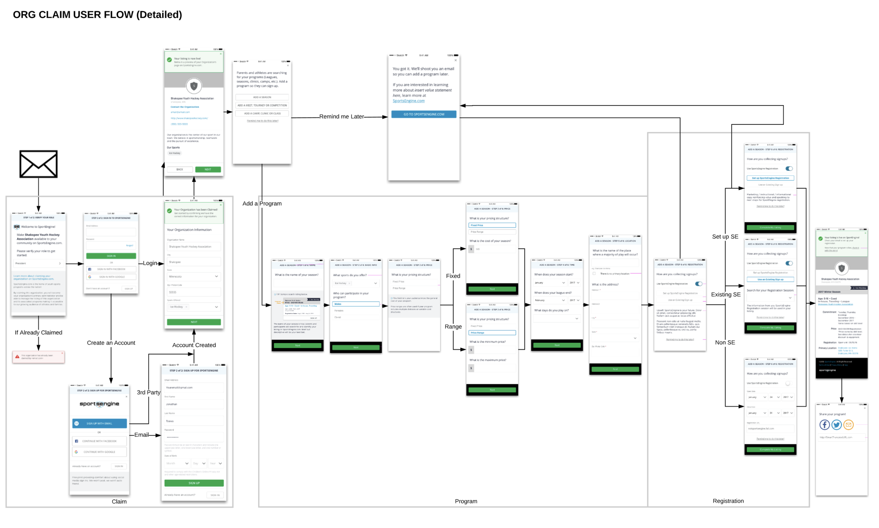Enable Use SportsEngine Registration on Non SE screen
Screen dimensions: 879x528
[788, 383]
